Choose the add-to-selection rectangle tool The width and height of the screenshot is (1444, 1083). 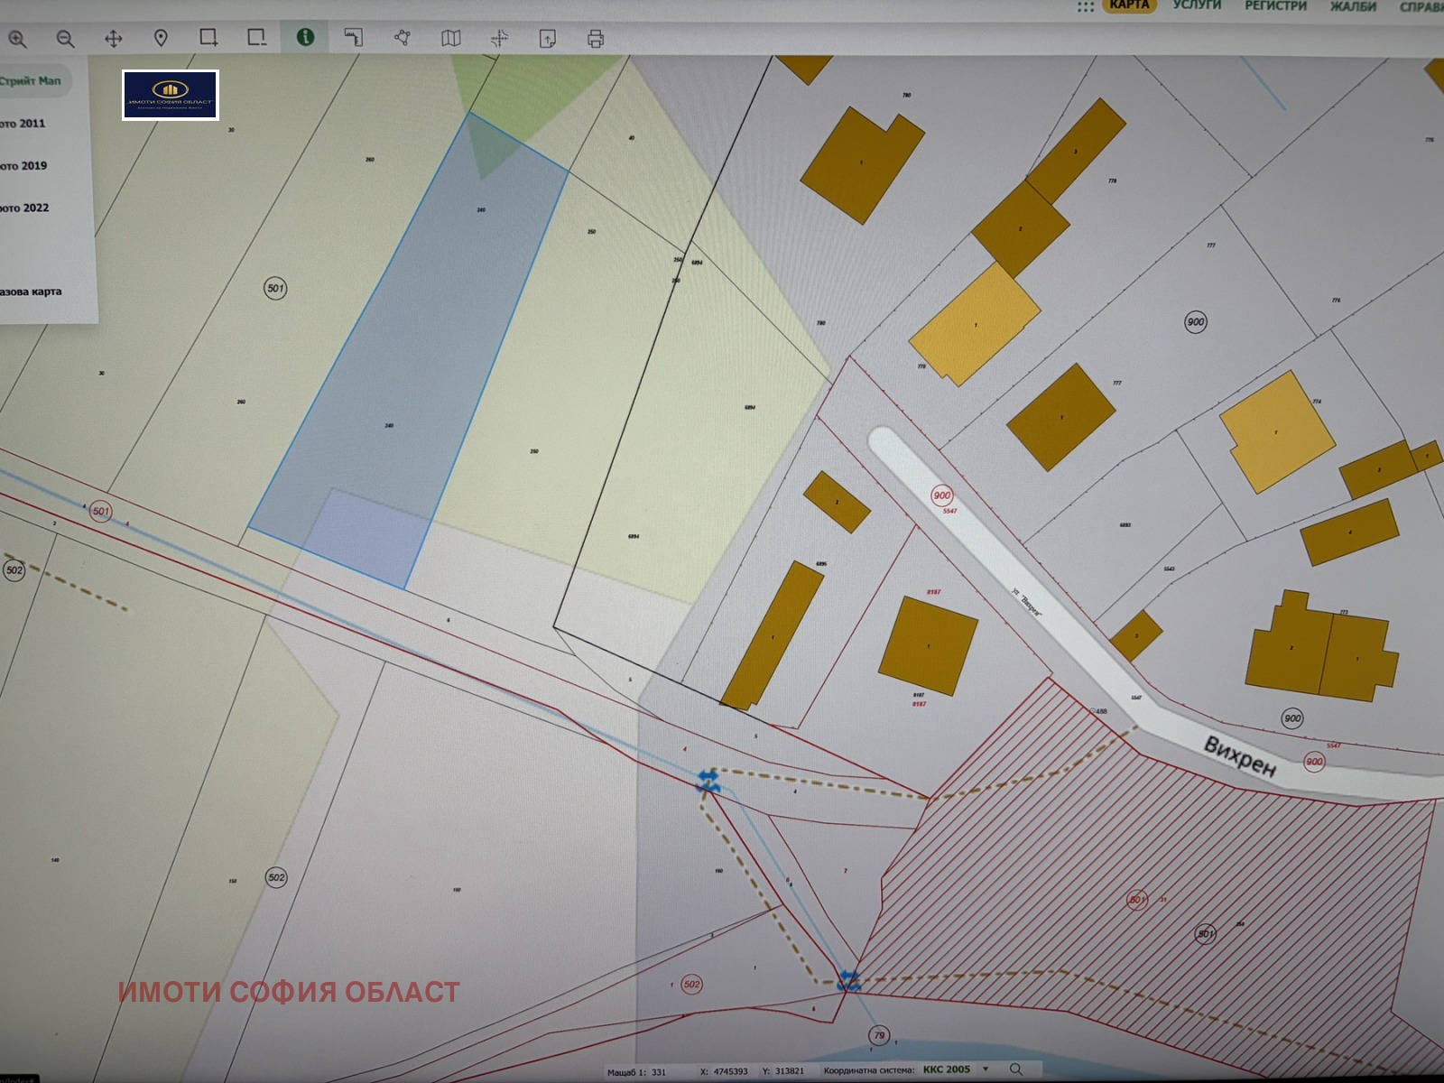tap(208, 38)
